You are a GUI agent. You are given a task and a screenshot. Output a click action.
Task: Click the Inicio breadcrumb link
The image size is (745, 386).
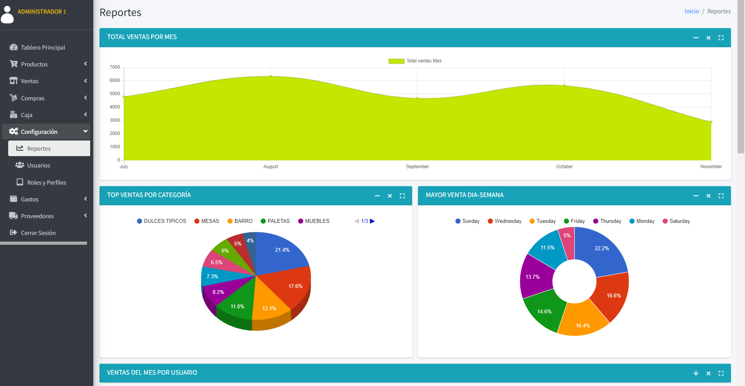pyautogui.click(x=692, y=11)
